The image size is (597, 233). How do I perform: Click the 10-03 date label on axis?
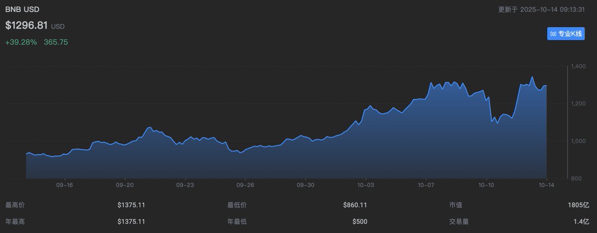point(366,185)
